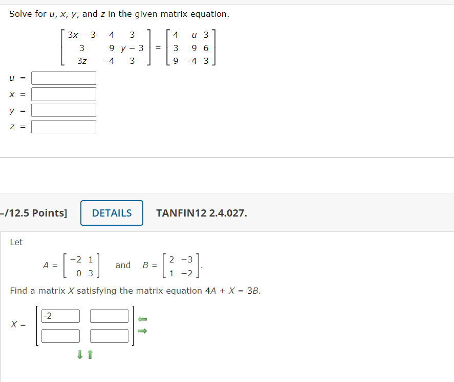Click the u answer field
The image size is (454, 382).
pyautogui.click(x=63, y=78)
